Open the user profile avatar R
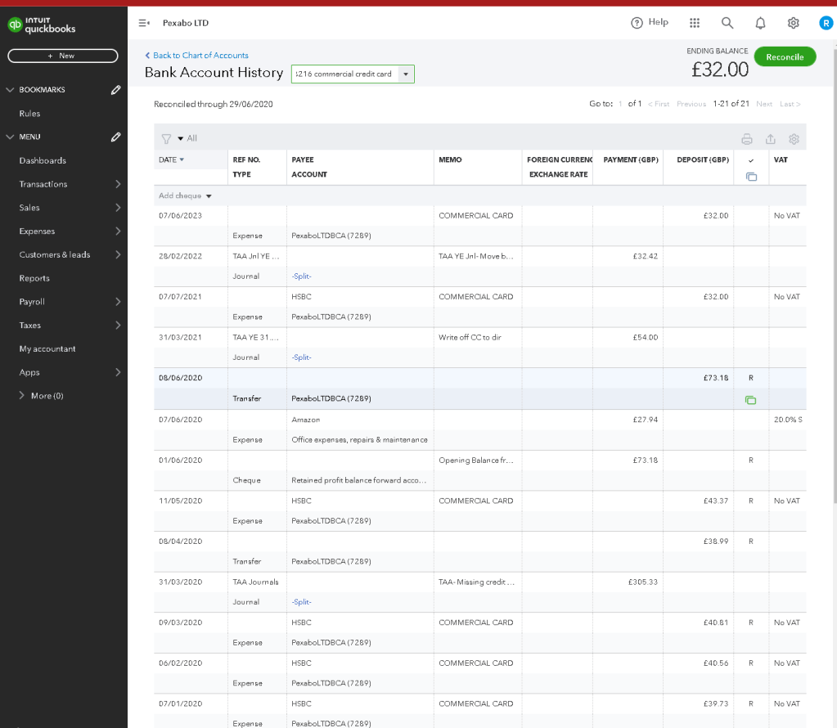This screenshot has height=728, width=837. click(826, 23)
